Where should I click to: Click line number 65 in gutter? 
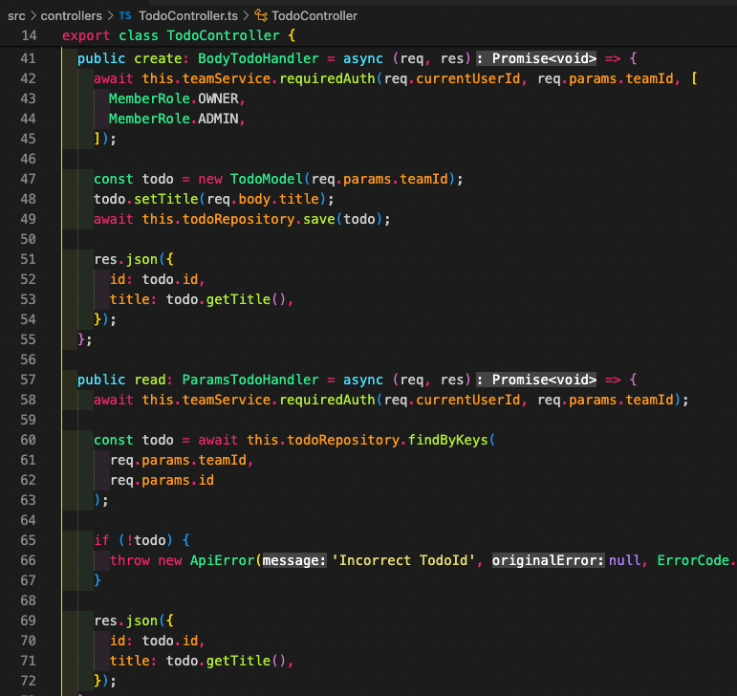tap(29, 540)
